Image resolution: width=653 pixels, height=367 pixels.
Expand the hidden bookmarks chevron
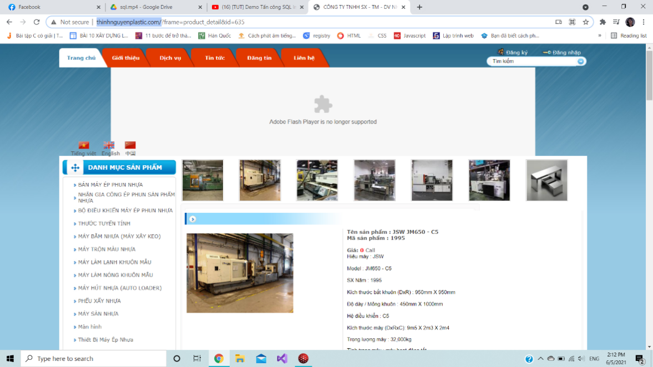click(x=600, y=36)
